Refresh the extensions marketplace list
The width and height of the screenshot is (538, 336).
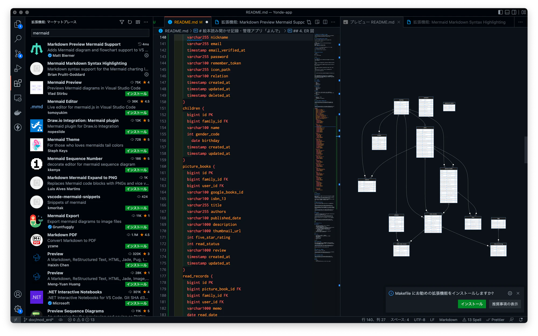(130, 22)
